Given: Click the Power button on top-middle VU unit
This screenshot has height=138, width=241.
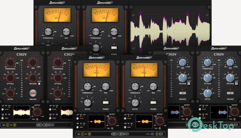Looking at the screenshot, I should (113, 48).
